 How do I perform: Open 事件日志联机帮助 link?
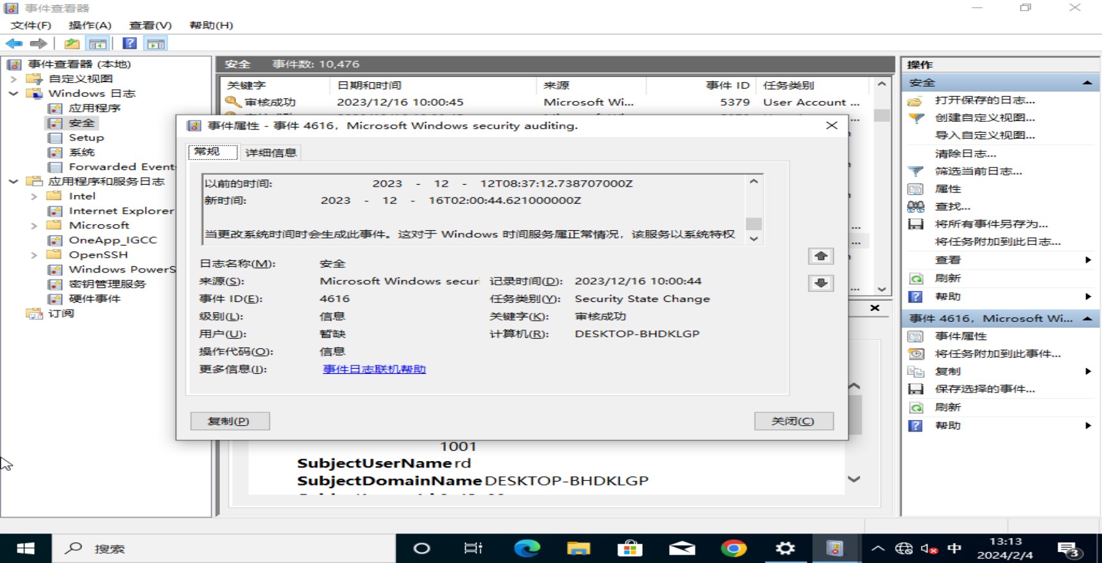pos(374,369)
